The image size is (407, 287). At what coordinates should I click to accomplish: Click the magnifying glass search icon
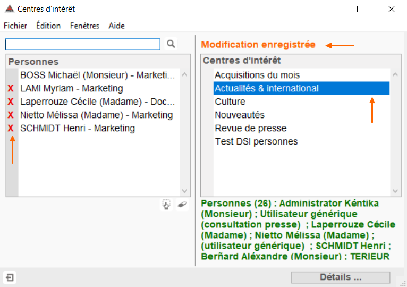tap(171, 44)
